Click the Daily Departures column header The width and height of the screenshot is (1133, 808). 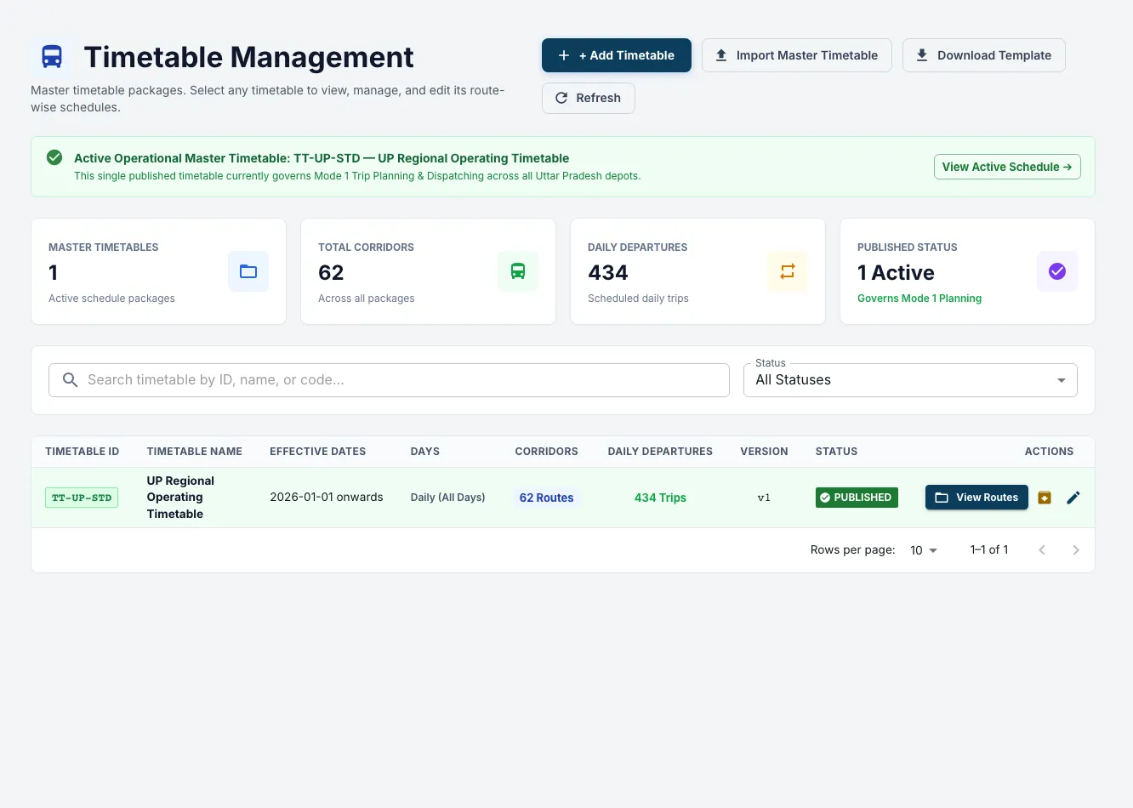click(x=660, y=452)
